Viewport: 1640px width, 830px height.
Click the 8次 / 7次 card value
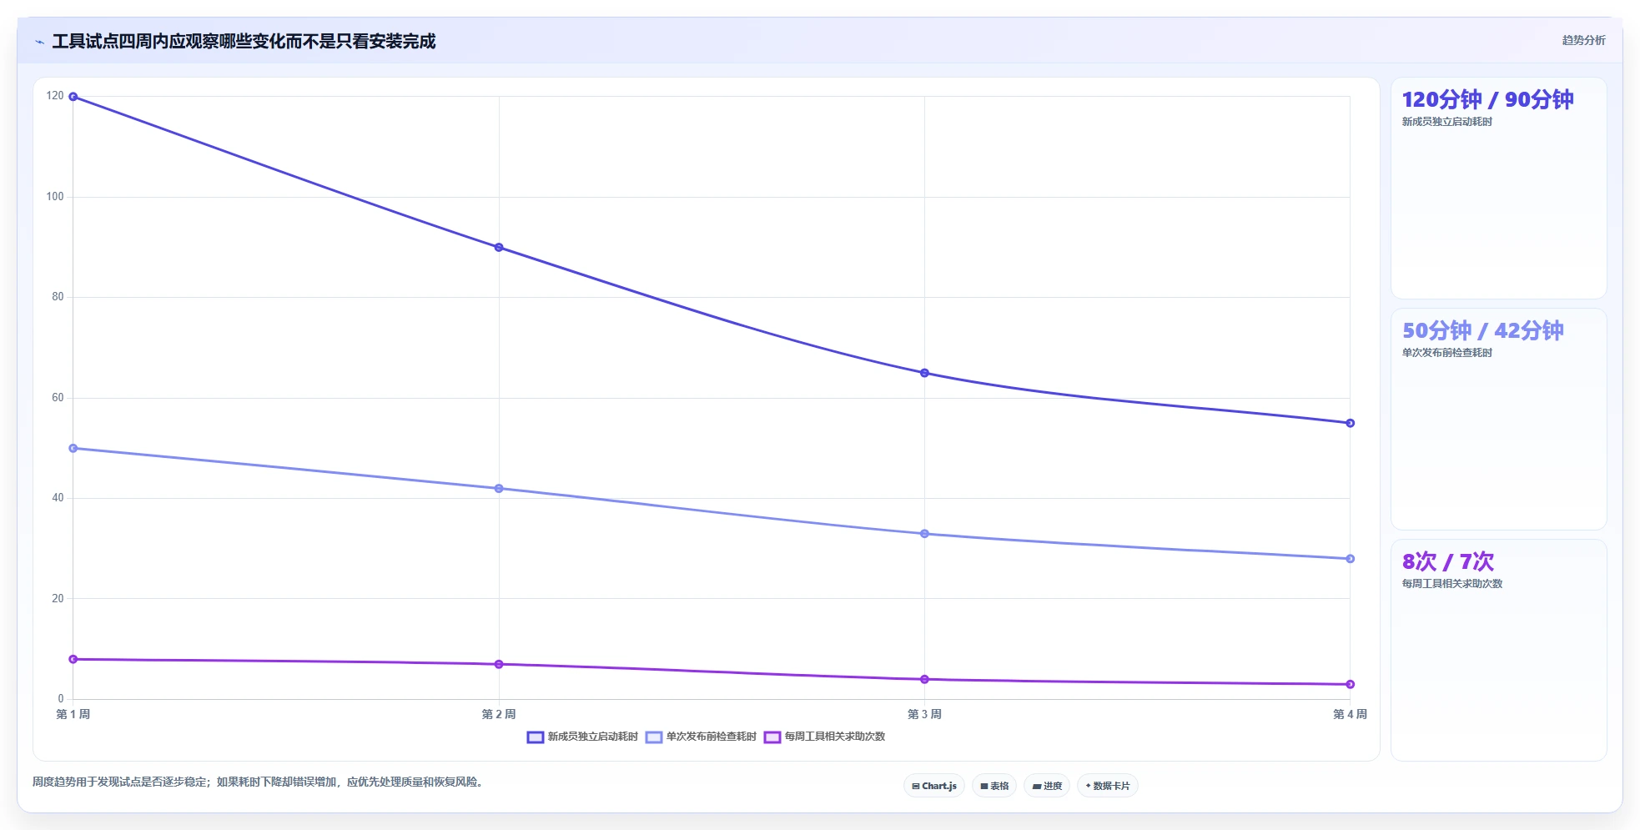click(x=1447, y=561)
